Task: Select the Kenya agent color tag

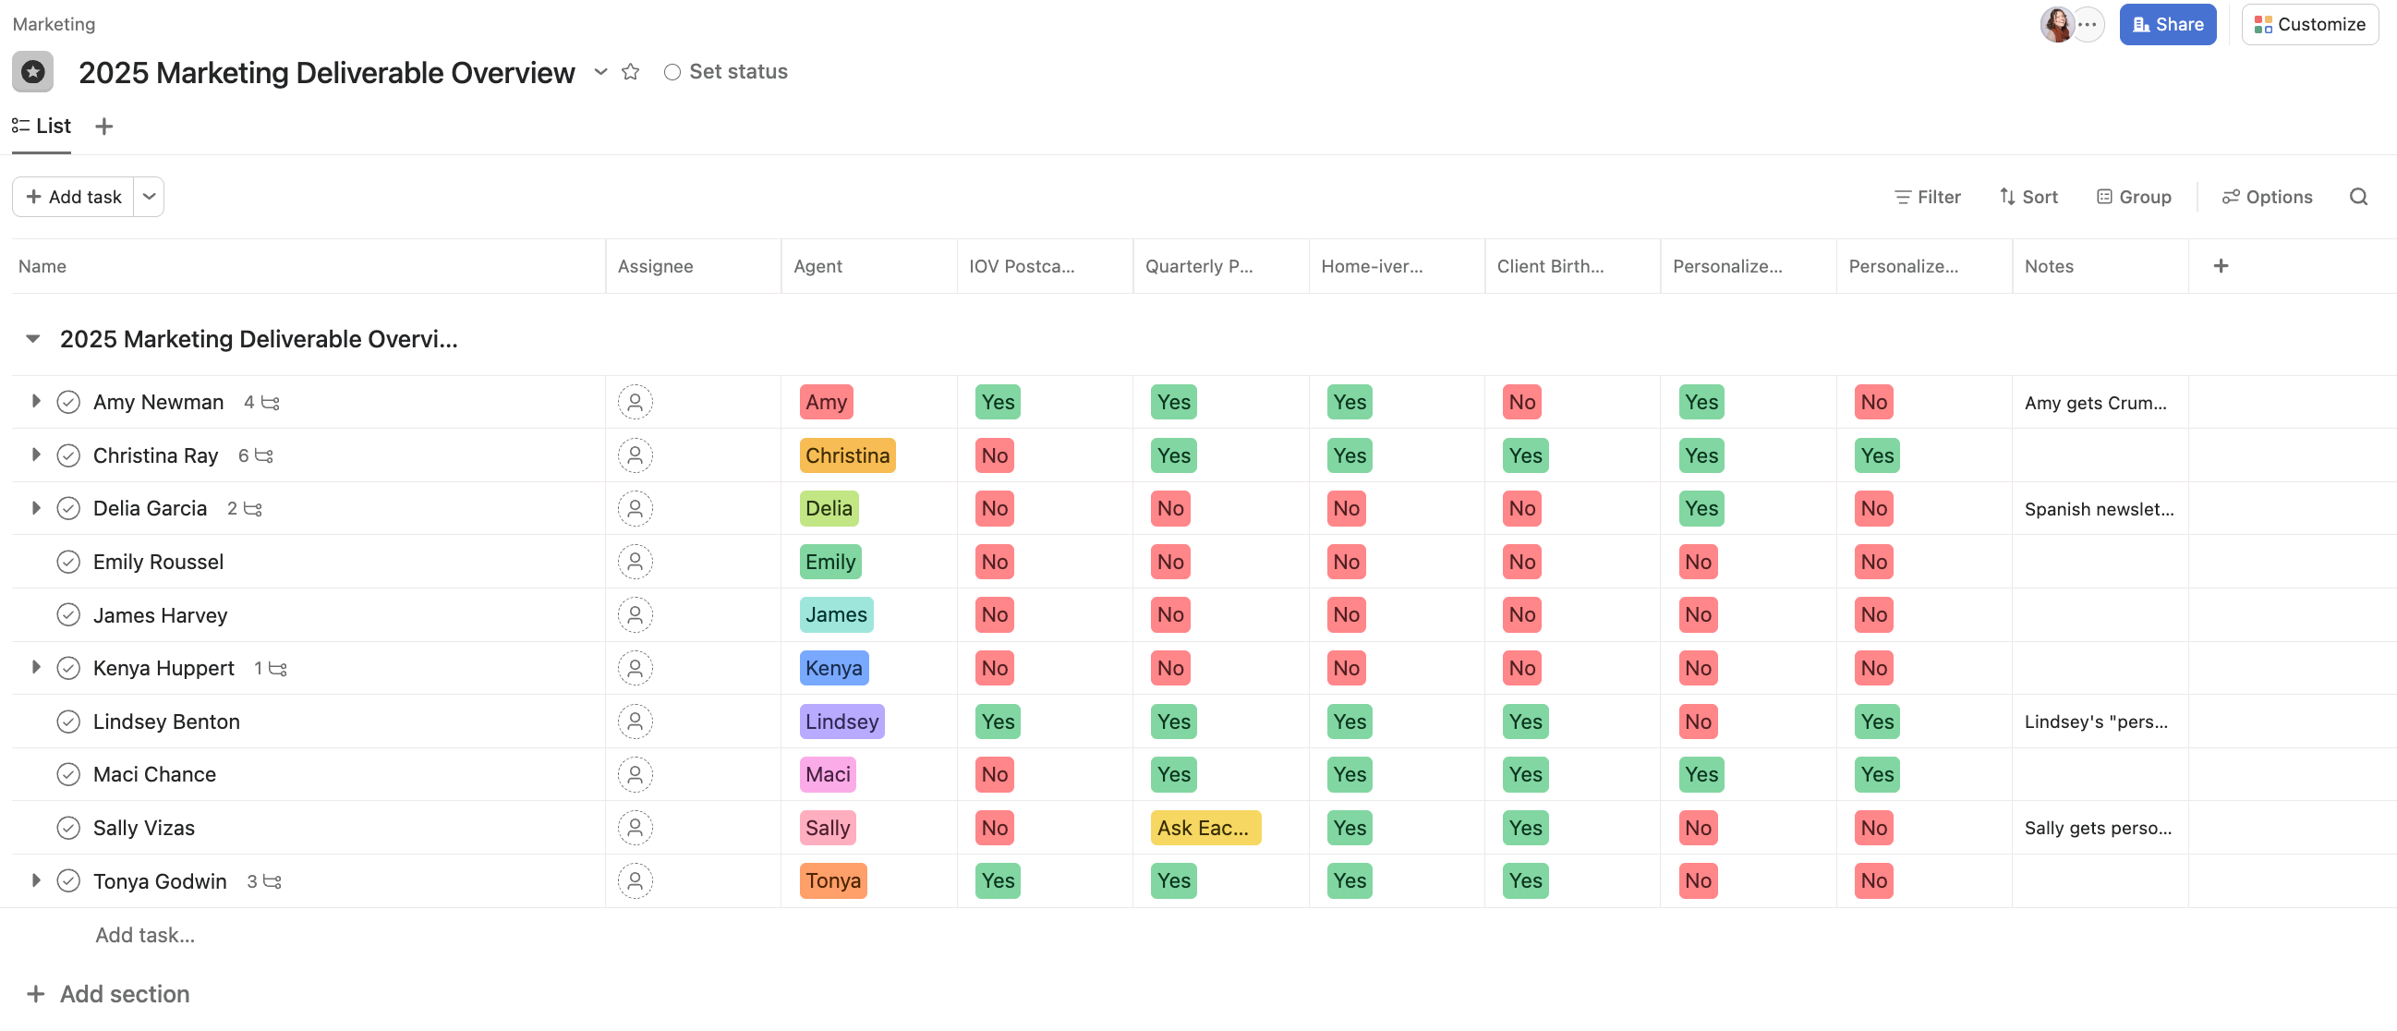Action: (833, 667)
